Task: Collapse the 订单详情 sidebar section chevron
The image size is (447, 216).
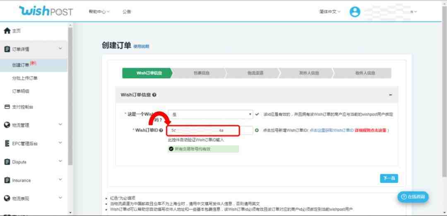Action: tap(60, 49)
